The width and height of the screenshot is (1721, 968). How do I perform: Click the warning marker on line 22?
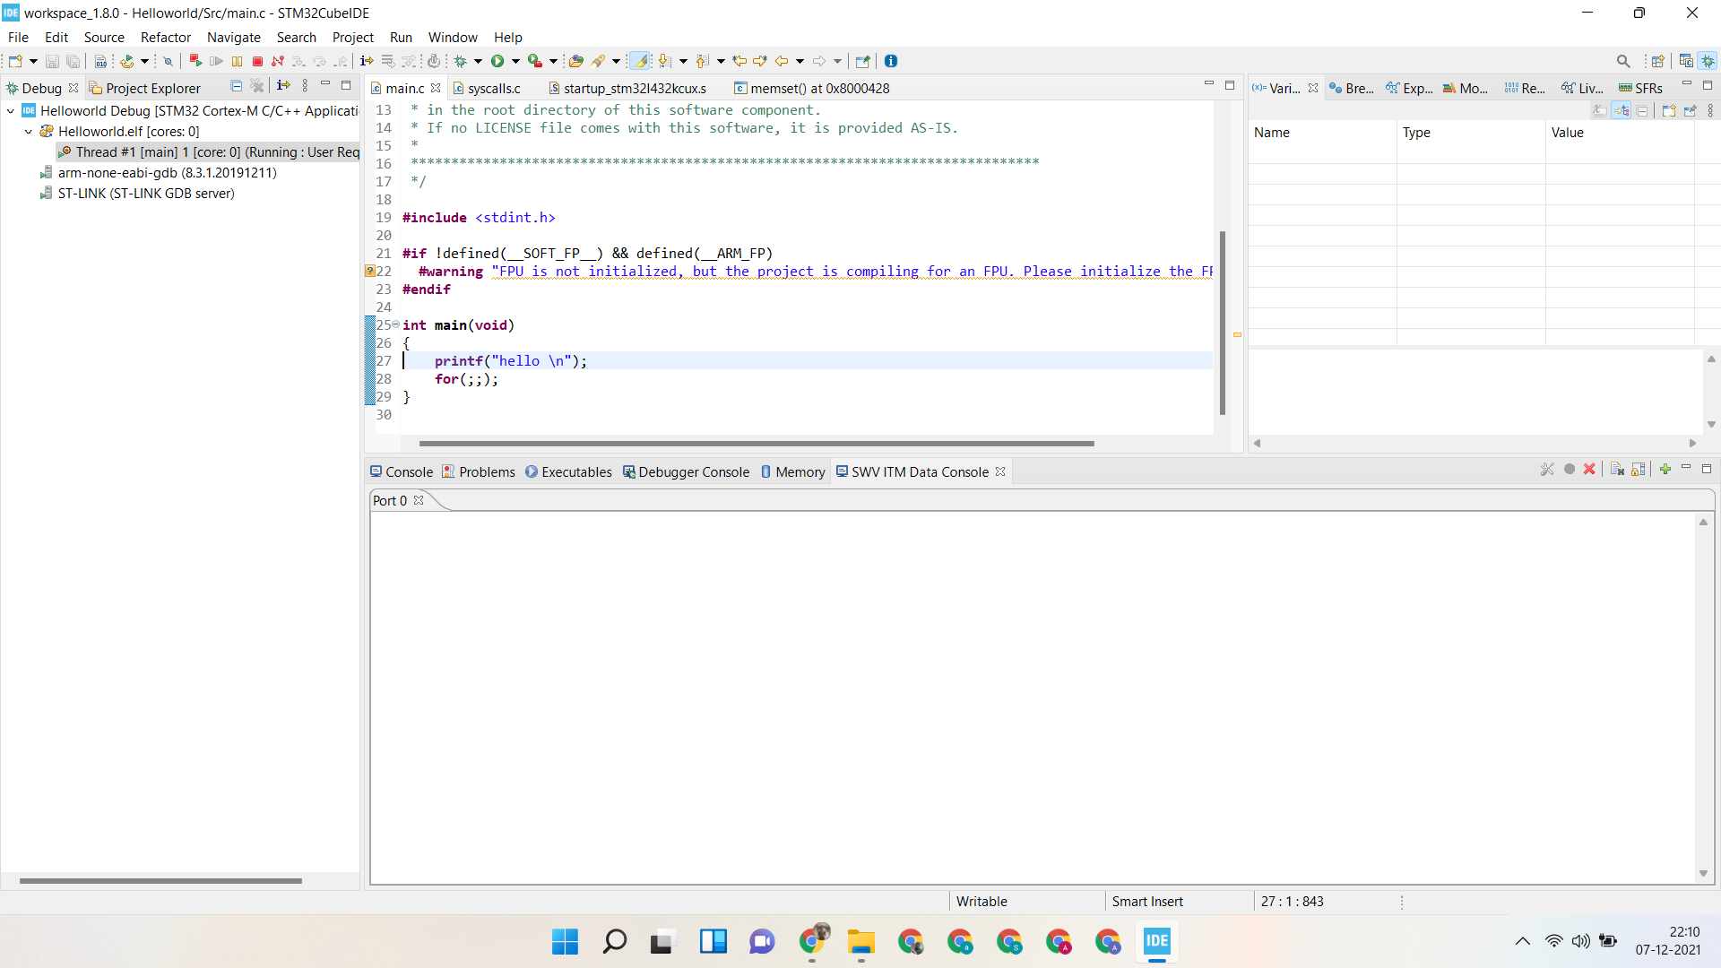[370, 271]
